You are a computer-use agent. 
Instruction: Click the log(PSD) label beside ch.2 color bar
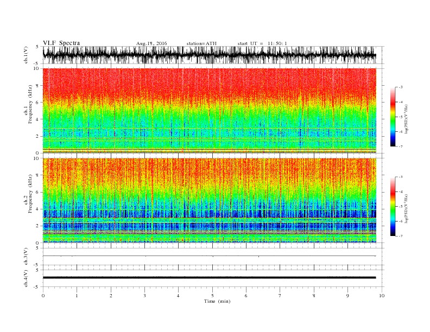pyautogui.click(x=406, y=208)
